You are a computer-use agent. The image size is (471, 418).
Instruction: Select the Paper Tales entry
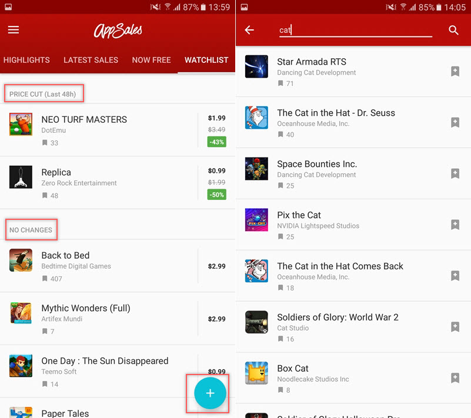pyautogui.click(x=65, y=413)
